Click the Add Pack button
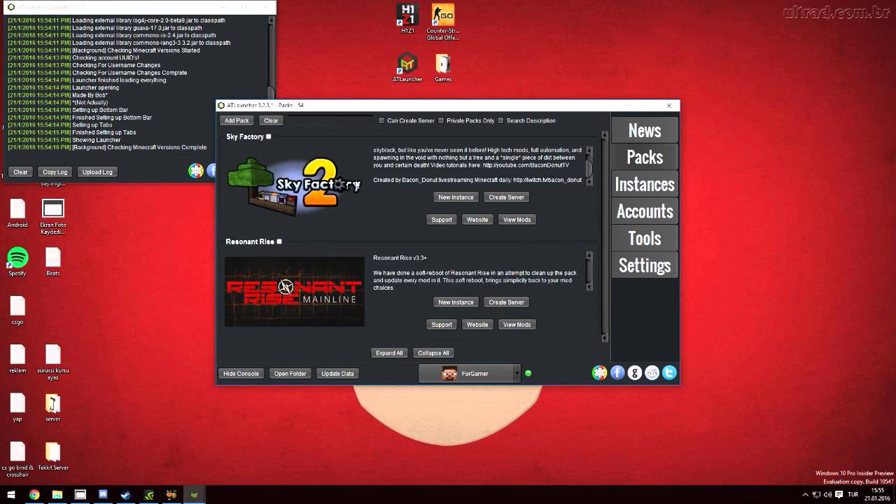The width and height of the screenshot is (896, 504). pyautogui.click(x=237, y=120)
